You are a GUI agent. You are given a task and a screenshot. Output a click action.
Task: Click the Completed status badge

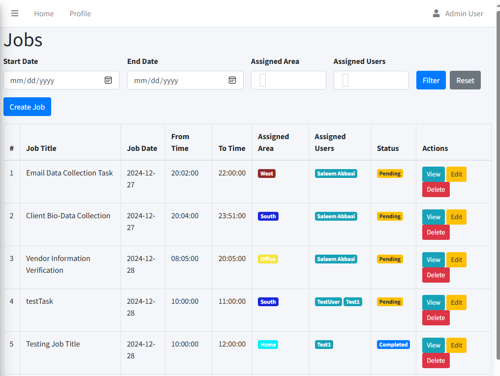click(x=394, y=345)
